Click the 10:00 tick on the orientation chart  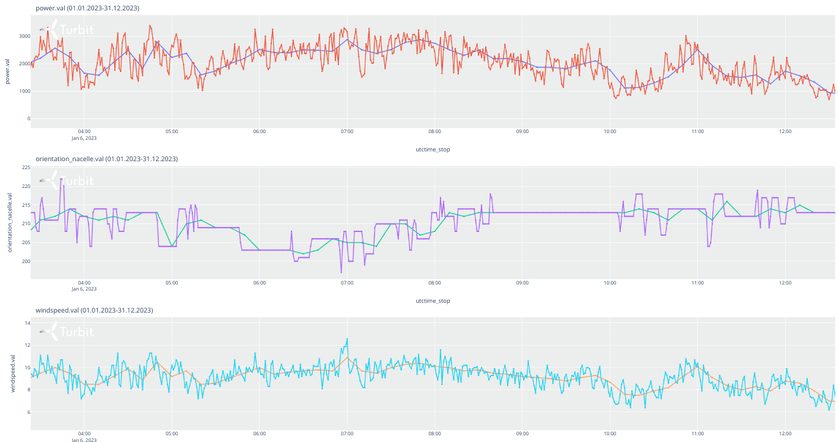(610, 283)
